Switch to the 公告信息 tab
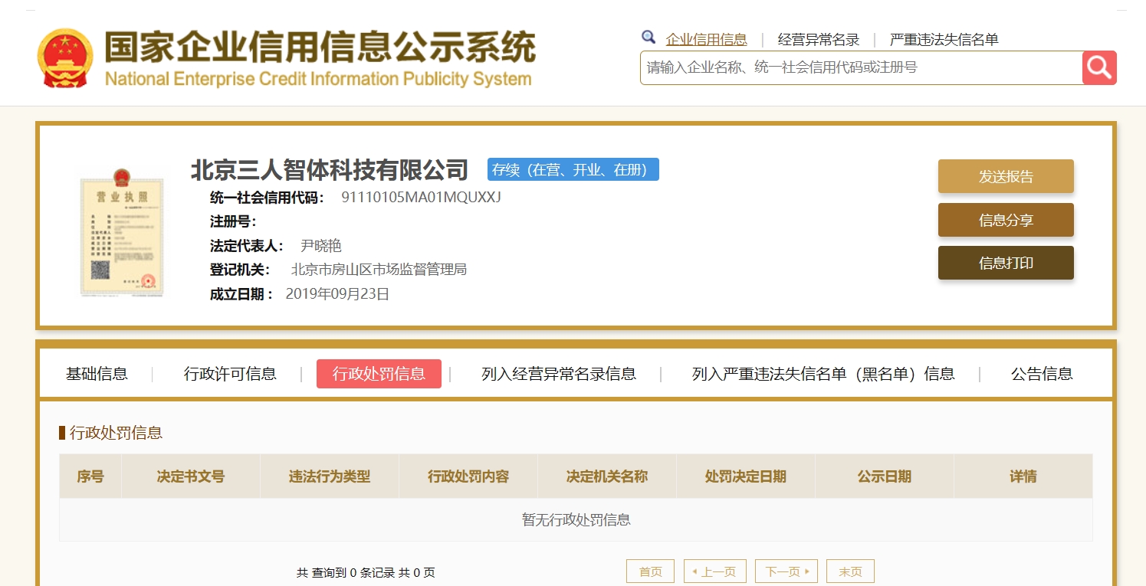Image resolution: width=1146 pixels, height=586 pixels. pyautogui.click(x=1042, y=374)
